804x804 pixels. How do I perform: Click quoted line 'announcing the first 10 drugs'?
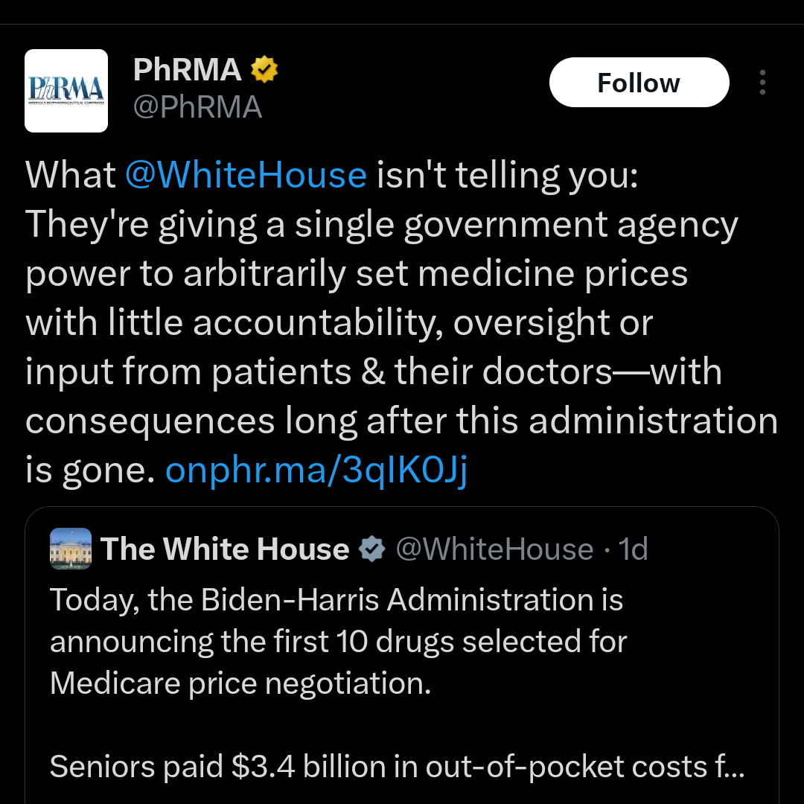[x=252, y=642]
